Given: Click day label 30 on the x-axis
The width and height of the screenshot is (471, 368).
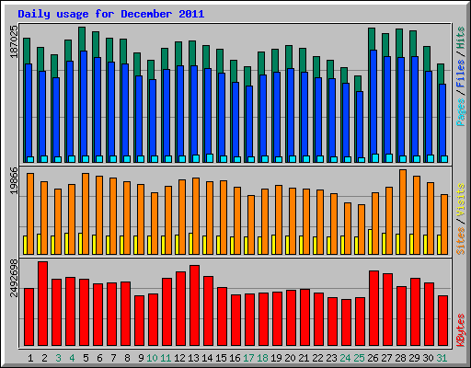Looking at the screenshot, I should click(x=428, y=358).
